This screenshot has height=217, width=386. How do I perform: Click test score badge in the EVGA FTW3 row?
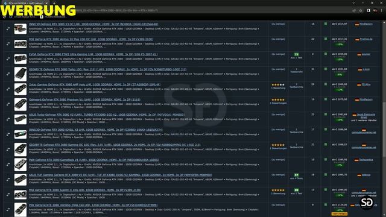[296, 54]
